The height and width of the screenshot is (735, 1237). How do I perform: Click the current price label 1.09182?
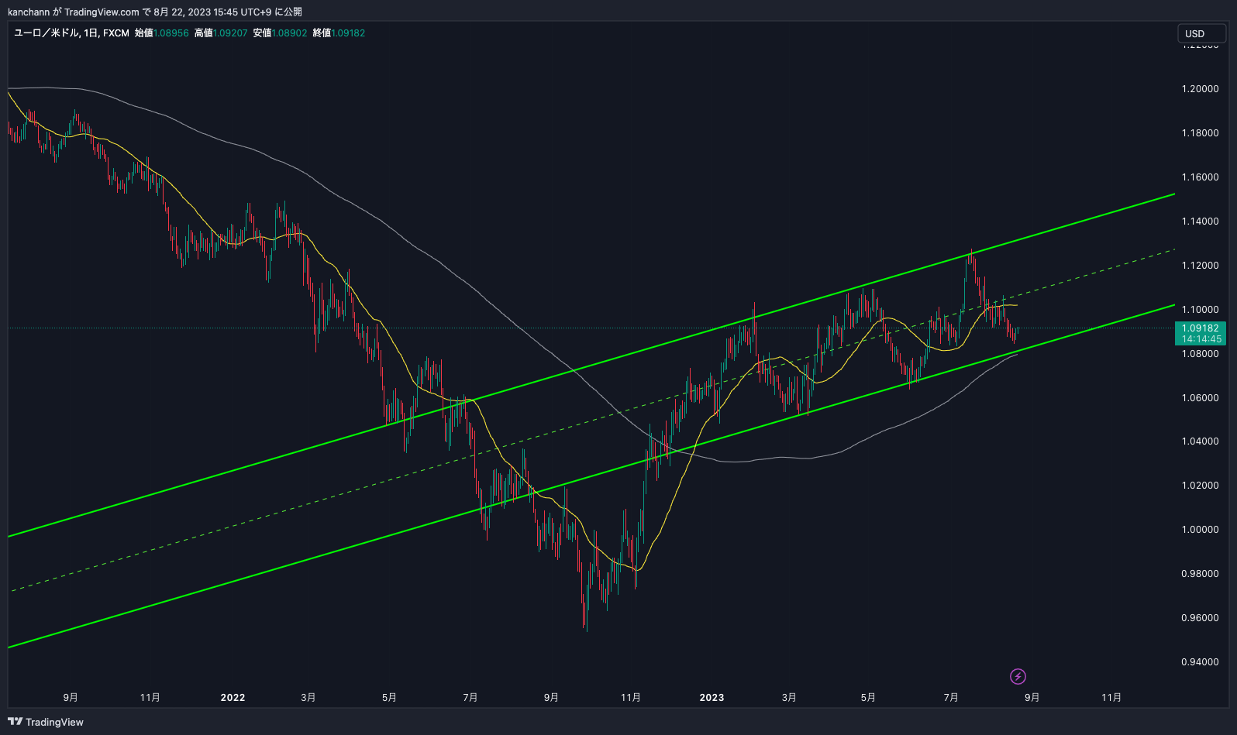(x=1200, y=328)
